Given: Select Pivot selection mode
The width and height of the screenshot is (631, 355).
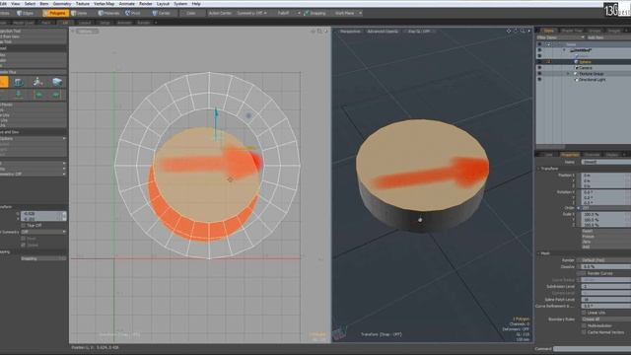Looking at the screenshot, I should pyautogui.click(x=134, y=13).
